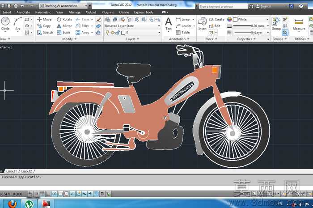The height and width of the screenshot is (208, 313).
Task: Click the layer 0 color swatch
Action: (x=123, y=33)
